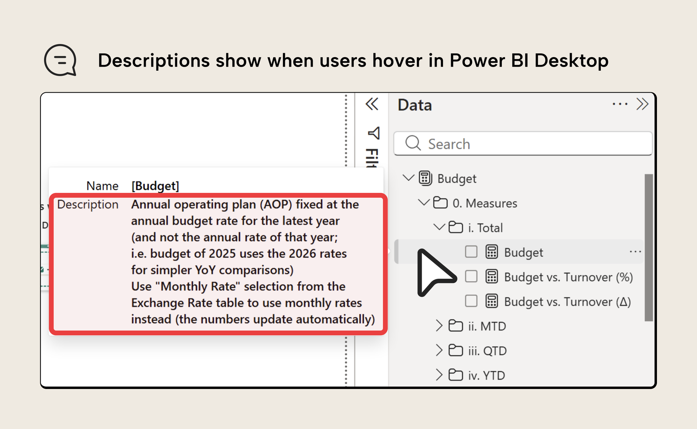Click the vertical Filters pane label

click(x=373, y=158)
